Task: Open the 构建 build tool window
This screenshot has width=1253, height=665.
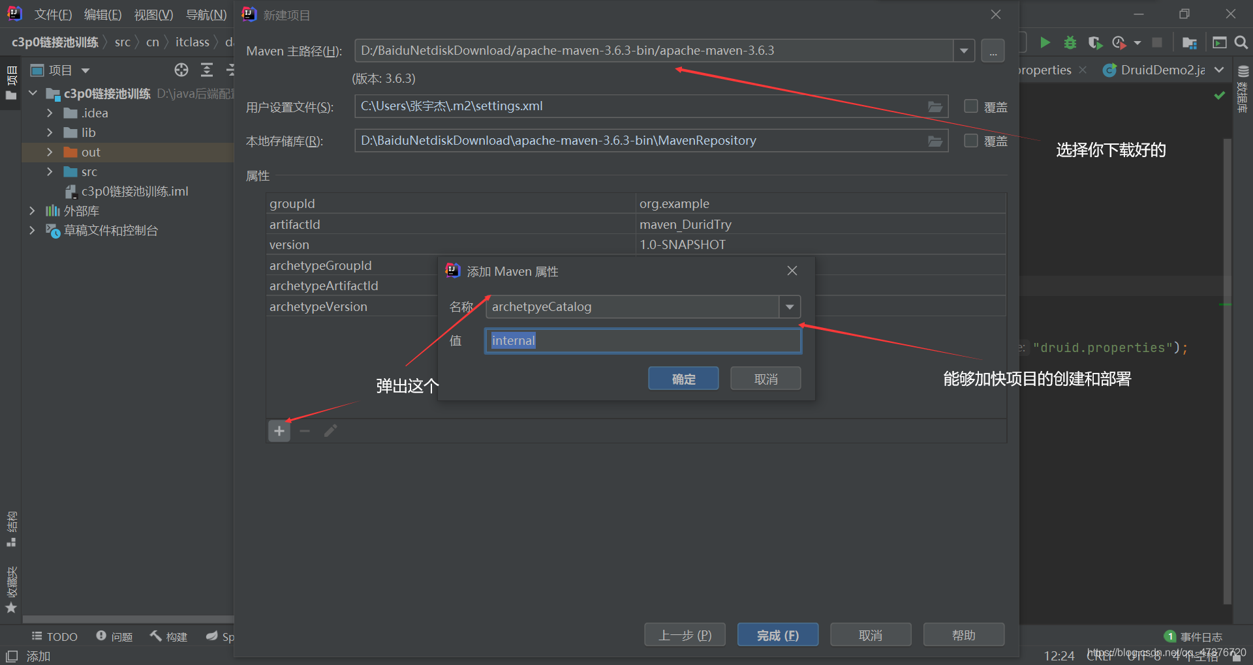Action: (x=168, y=636)
